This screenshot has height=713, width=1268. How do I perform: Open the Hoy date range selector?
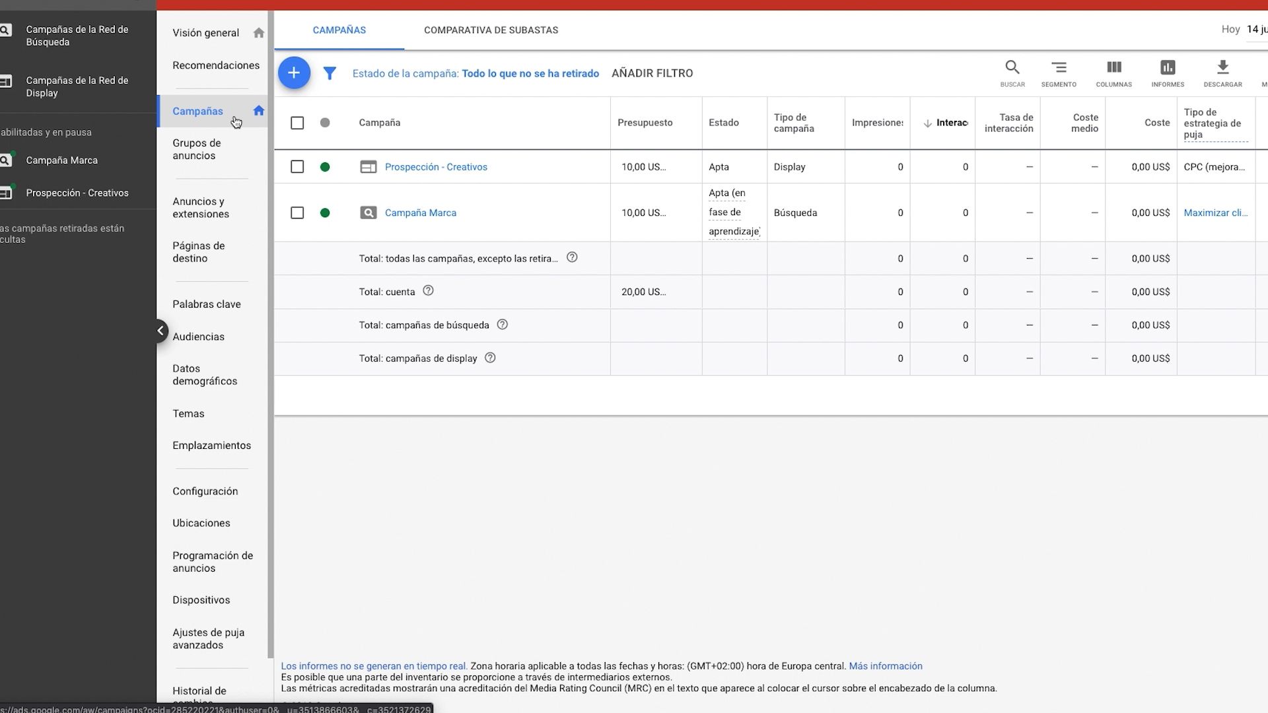pos(1244,30)
